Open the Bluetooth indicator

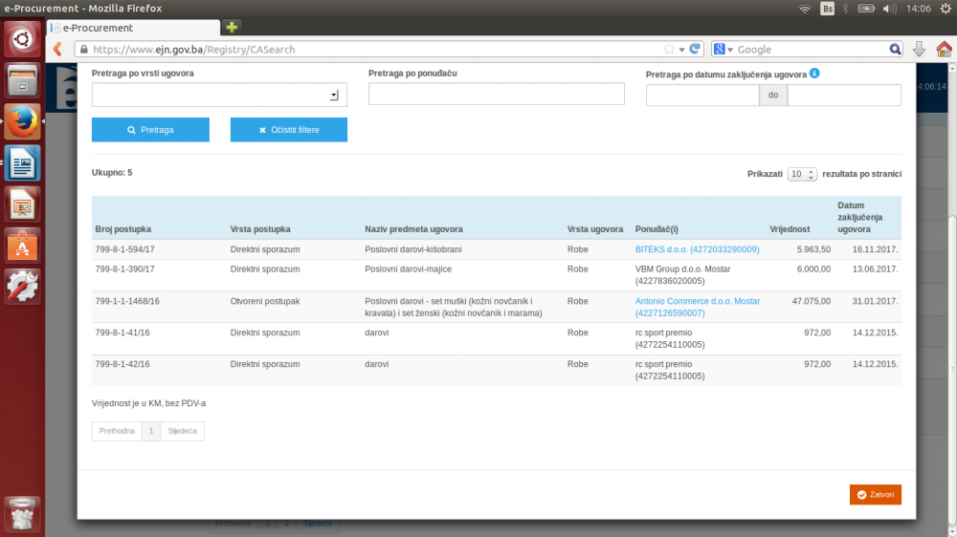[845, 9]
